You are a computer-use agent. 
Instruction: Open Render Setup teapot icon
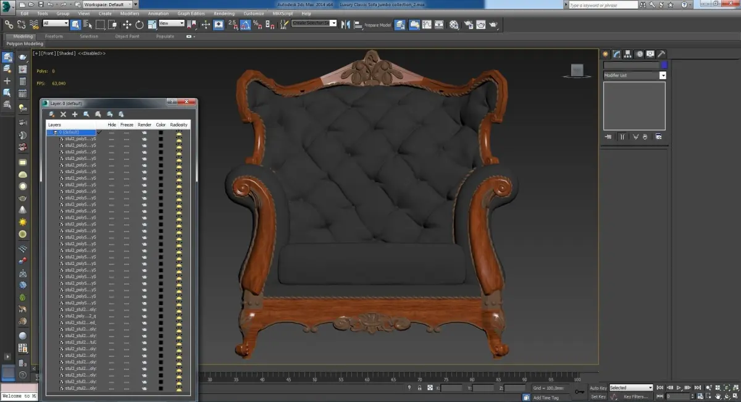click(469, 25)
